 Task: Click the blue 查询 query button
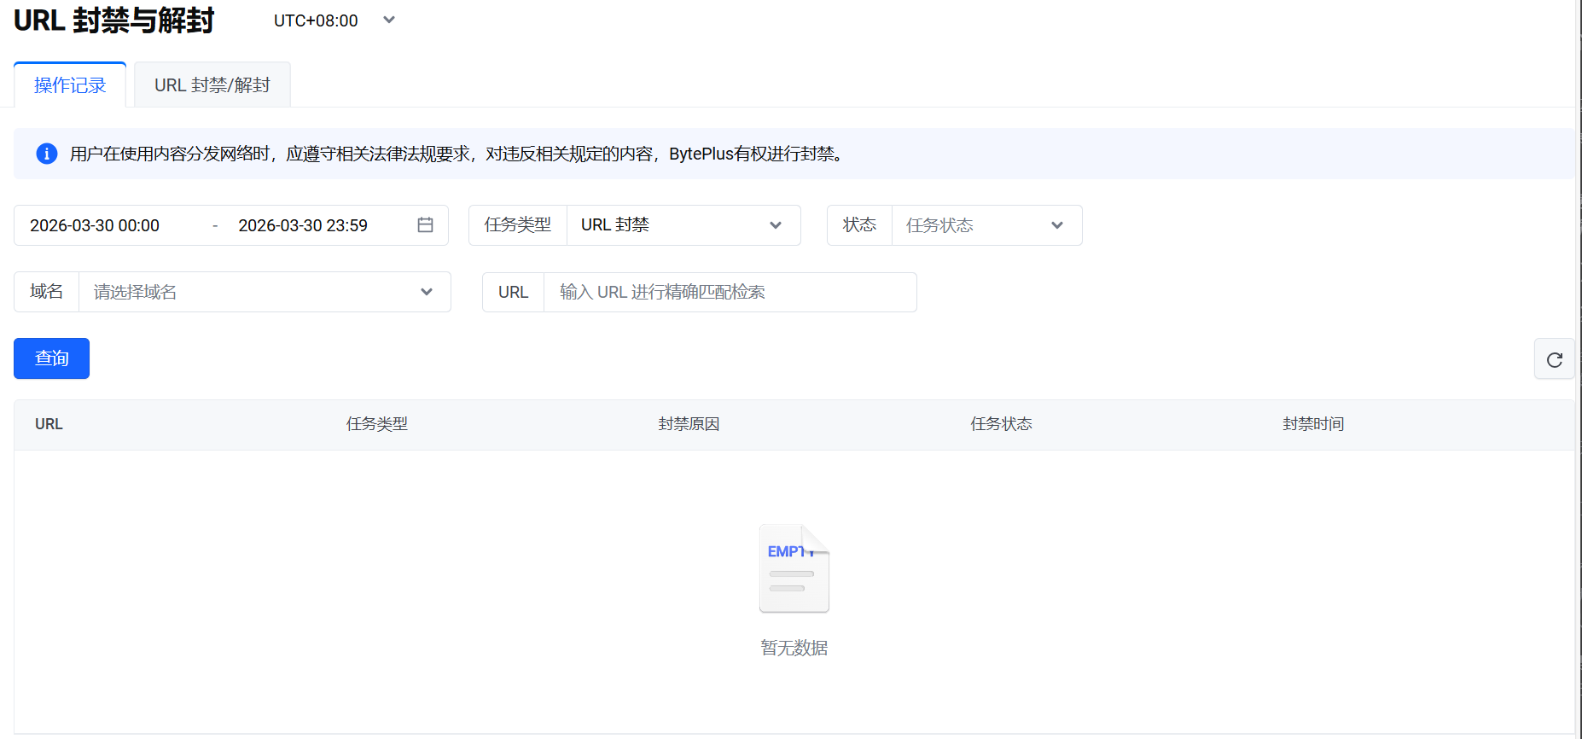coord(51,358)
